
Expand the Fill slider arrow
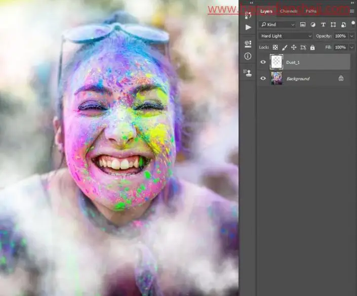[352, 48]
